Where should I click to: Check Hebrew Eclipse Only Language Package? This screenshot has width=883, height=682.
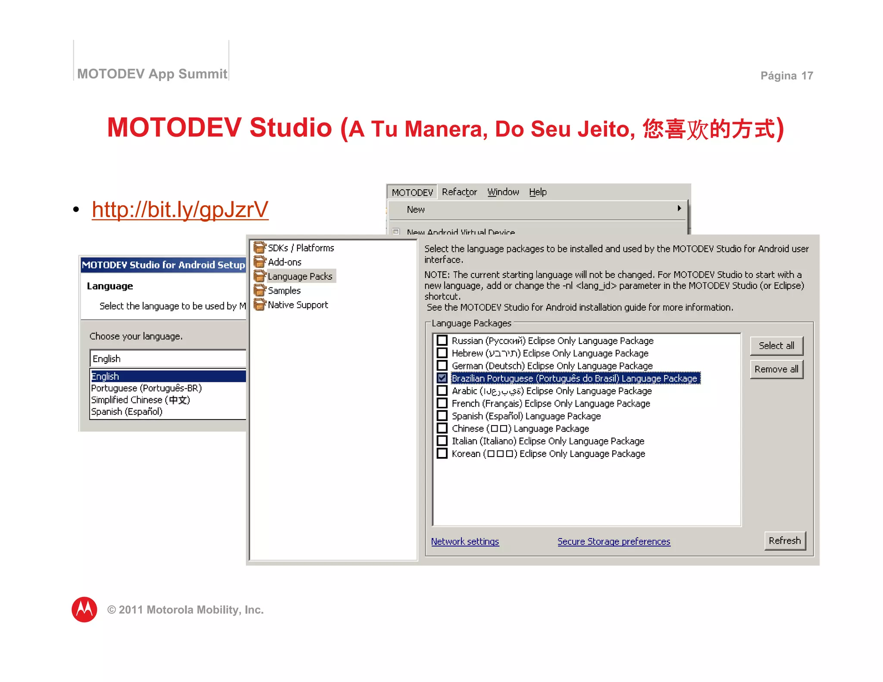[442, 353]
